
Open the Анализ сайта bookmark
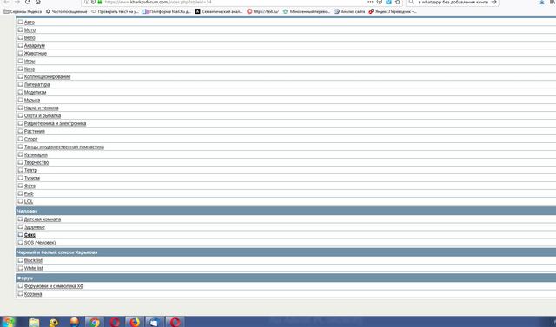point(349,11)
